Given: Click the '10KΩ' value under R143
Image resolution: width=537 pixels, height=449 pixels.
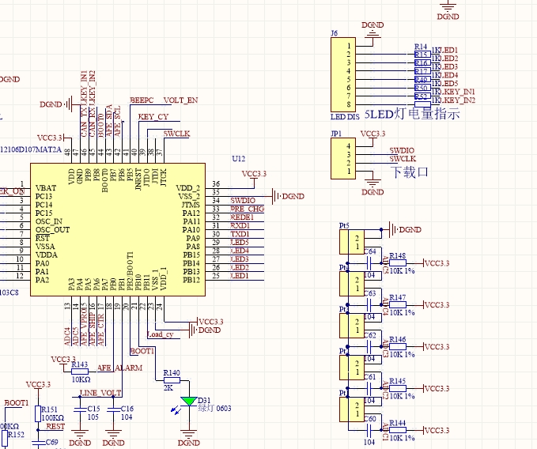Looking at the screenshot, I should (81, 379).
